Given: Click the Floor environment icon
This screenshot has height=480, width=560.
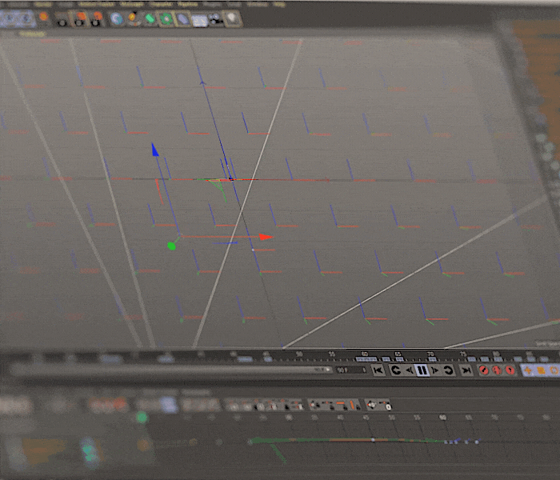Looking at the screenshot, I should 199,20.
